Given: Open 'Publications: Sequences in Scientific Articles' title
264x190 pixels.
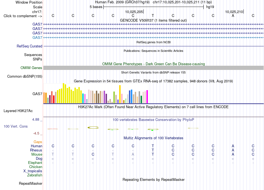Looking at the screenshot, I should 153,51.
